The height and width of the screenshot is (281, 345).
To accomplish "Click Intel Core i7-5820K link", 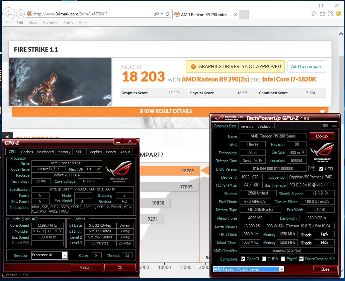I will pos(289,79).
